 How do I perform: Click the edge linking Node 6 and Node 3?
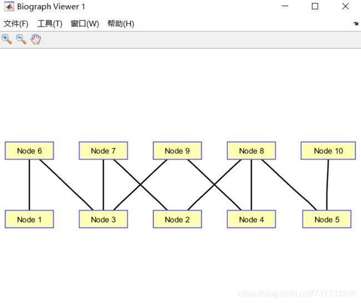tap(66, 185)
